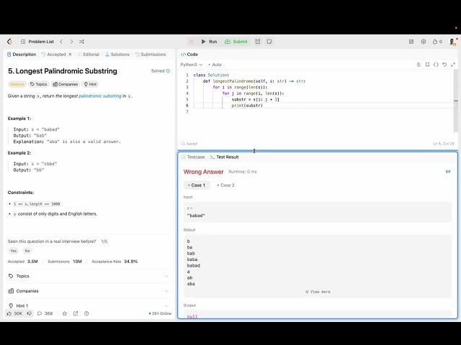
Task: Open the notes icon in top bar
Action: point(269,42)
